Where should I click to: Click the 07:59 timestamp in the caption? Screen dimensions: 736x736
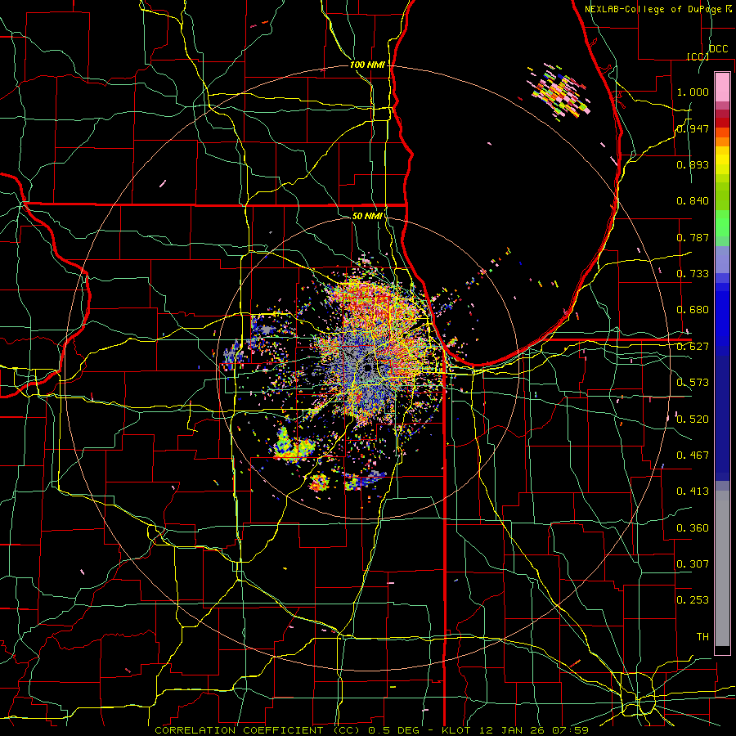(x=571, y=730)
